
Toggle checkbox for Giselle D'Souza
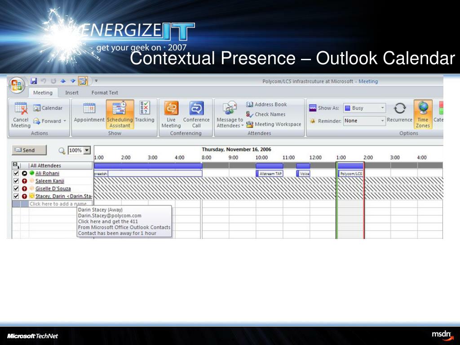point(17,188)
